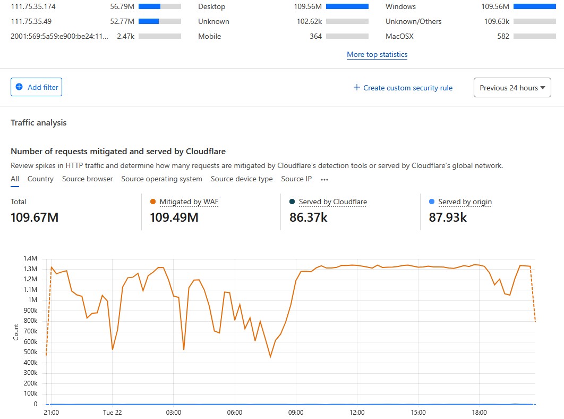The width and height of the screenshot is (564, 419).
Task: Click the chart line at 12:00
Action: point(357,265)
